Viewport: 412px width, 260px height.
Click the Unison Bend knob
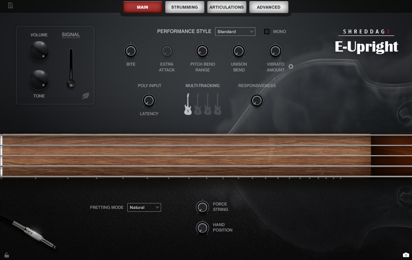click(x=239, y=51)
